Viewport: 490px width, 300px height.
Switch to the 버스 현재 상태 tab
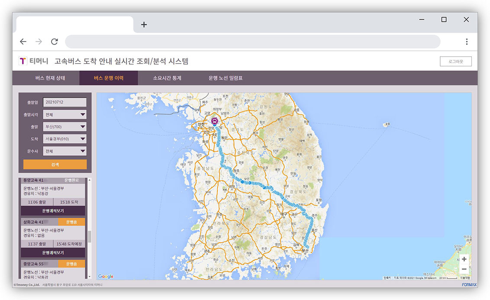50,78
